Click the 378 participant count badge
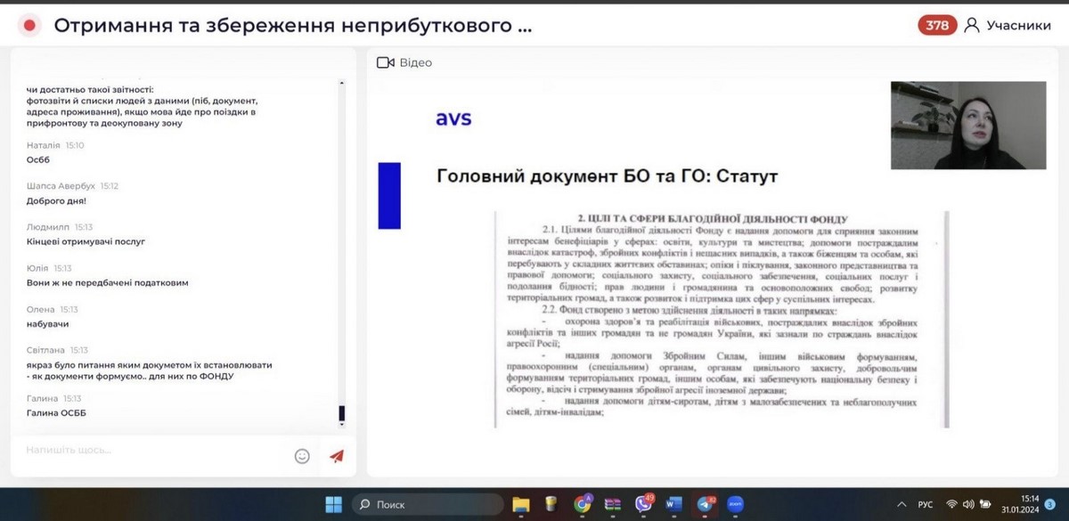Image resolution: width=1069 pixels, height=521 pixels. [x=937, y=26]
